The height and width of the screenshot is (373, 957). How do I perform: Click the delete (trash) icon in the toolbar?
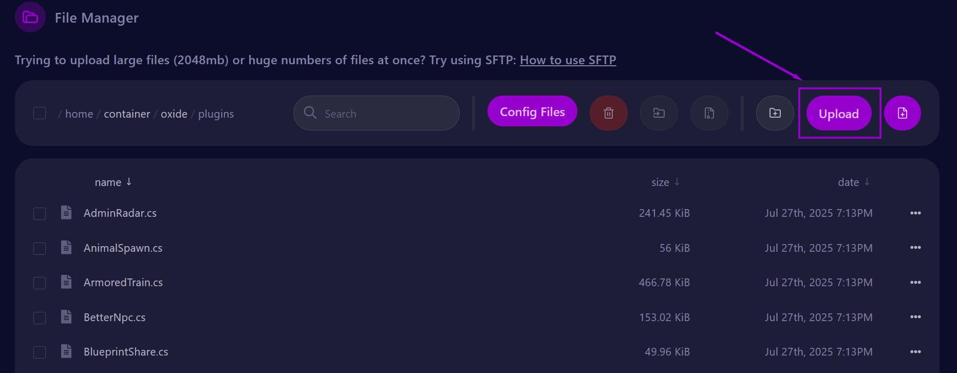click(x=608, y=113)
